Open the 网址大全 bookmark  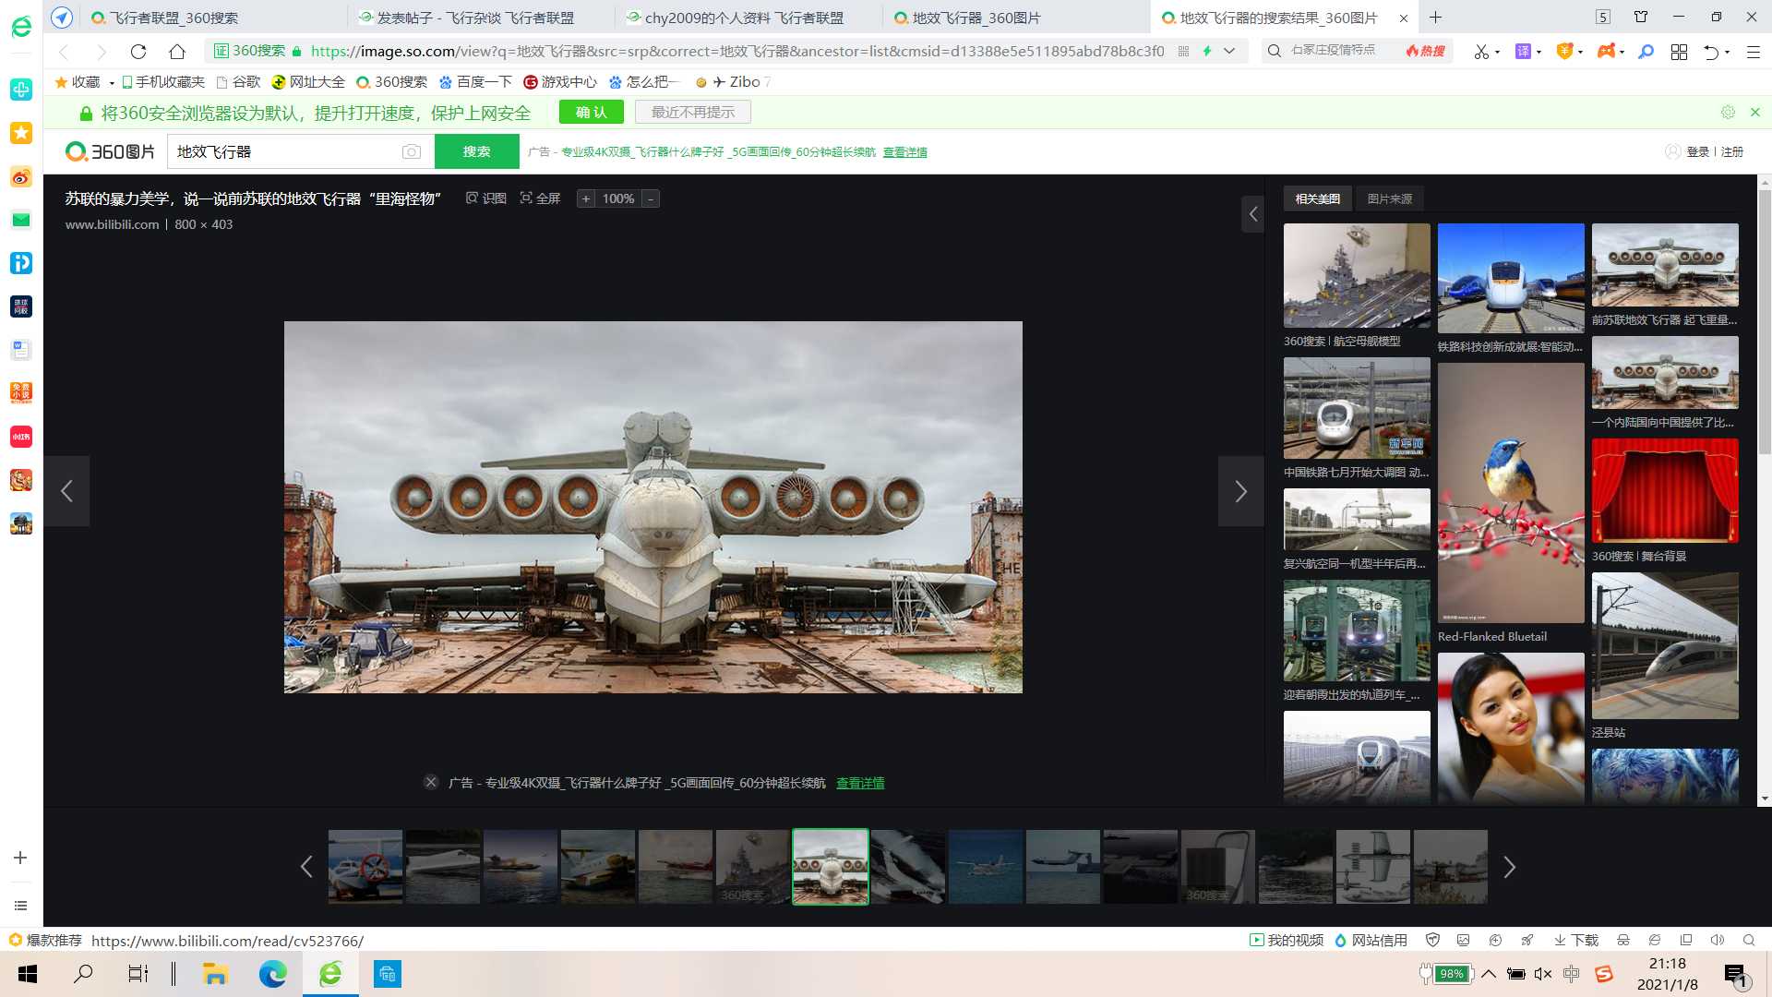(308, 82)
